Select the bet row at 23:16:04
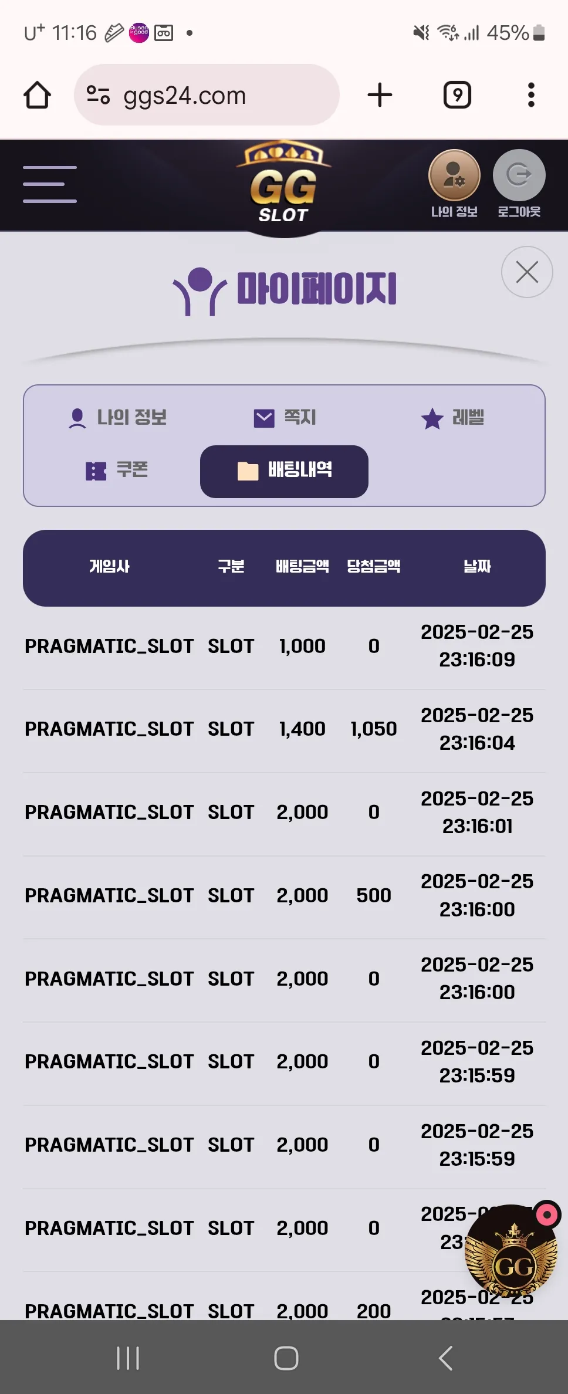Viewport: 568px width, 1394px height. [284, 729]
